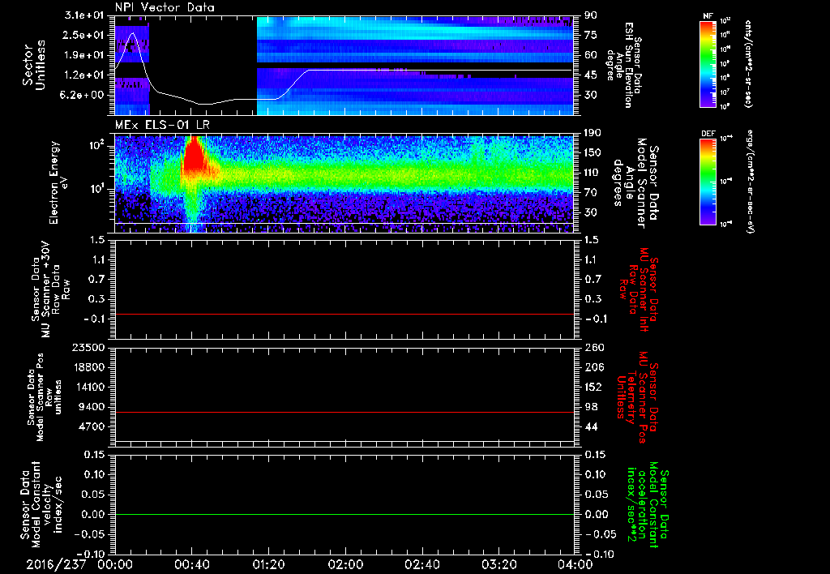Click the NPI Vector Data panel title
This screenshot has height=574, width=830.
tap(165, 7)
